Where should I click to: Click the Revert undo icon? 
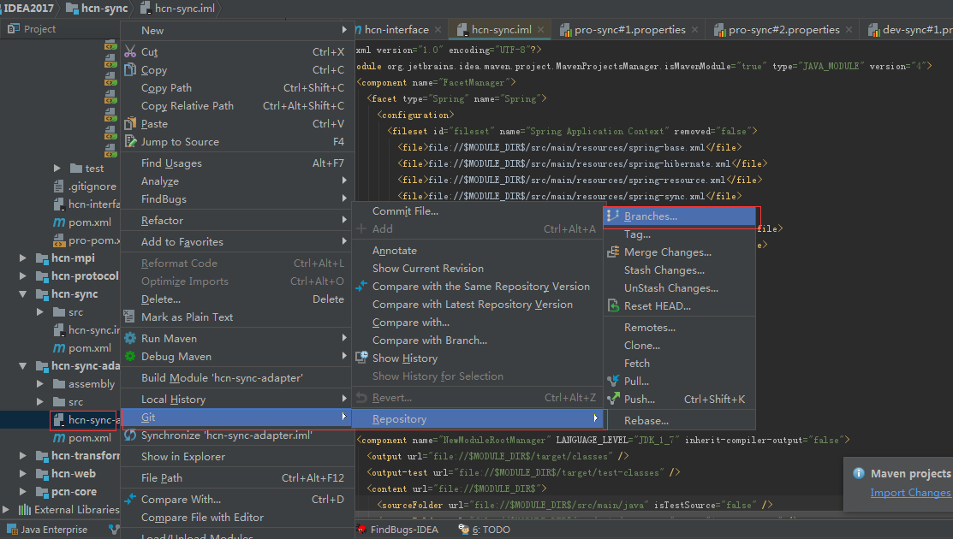pyautogui.click(x=361, y=398)
